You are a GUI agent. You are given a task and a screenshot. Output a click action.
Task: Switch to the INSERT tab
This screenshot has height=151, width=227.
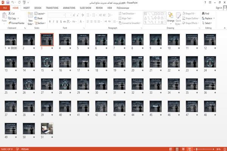26,8
